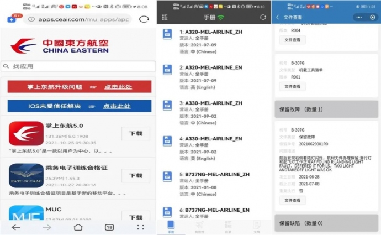Open the three-dot more menu in 文件查看
Screen dimensions: 381x235
click(359, 17)
